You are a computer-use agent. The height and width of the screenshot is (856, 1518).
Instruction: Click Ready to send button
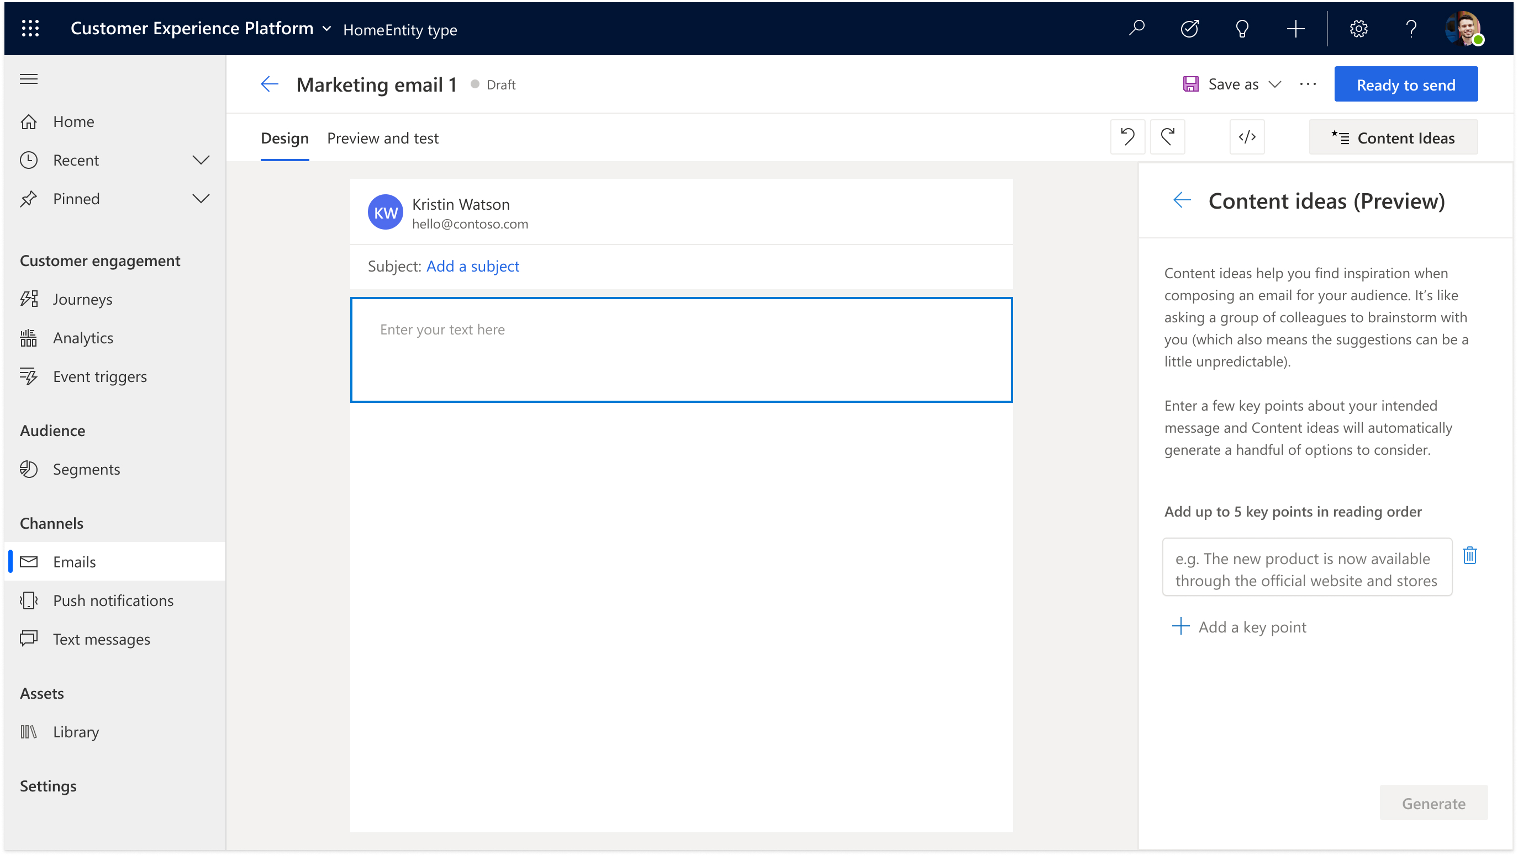pyautogui.click(x=1406, y=83)
